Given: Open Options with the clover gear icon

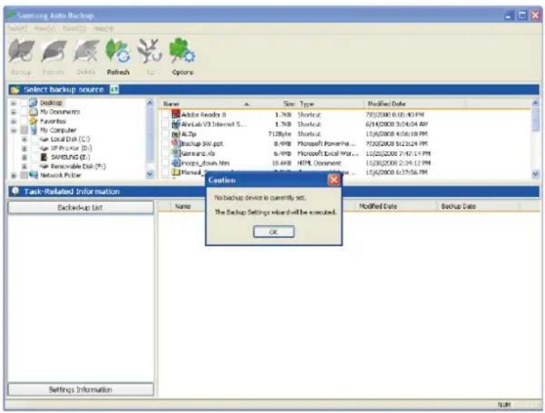Looking at the screenshot, I should point(182,51).
